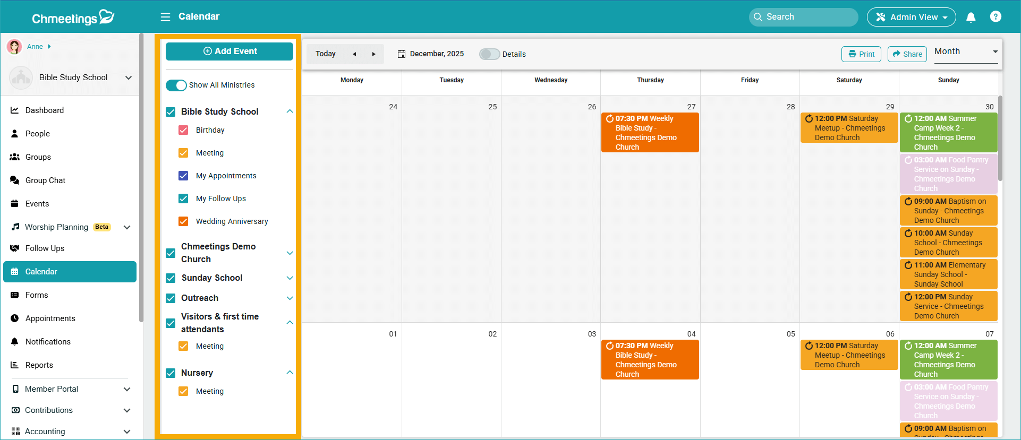Click the Share button
Screen dimensions: 1021x440
point(907,54)
